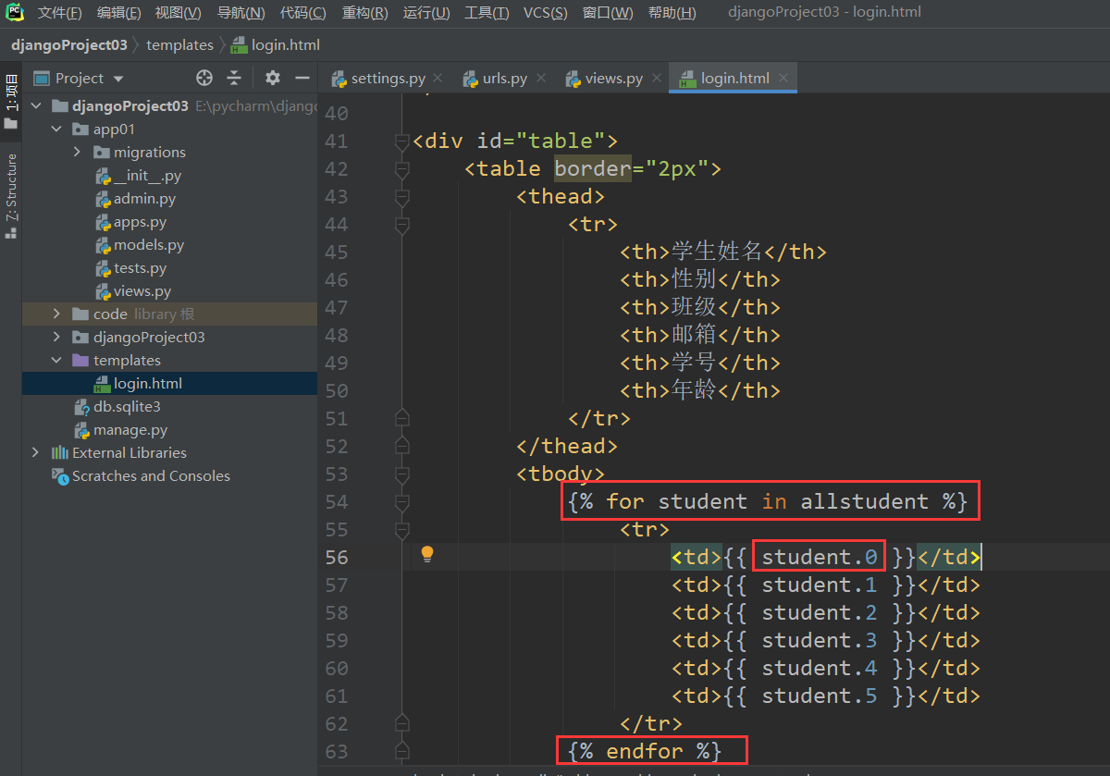Close the login.html editor tab
1110x776 pixels.
coord(783,79)
